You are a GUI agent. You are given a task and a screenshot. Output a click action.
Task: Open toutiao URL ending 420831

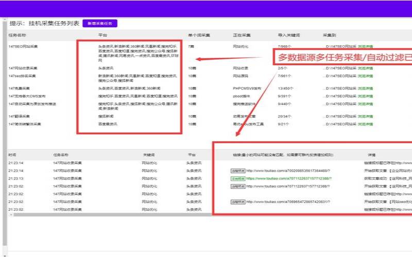(x=288, y=202)
